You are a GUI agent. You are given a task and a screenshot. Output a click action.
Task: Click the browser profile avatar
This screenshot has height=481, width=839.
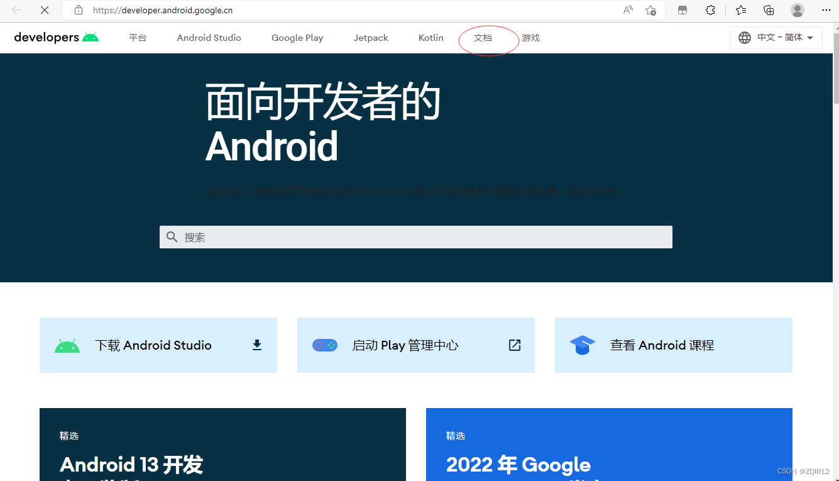tap(797, 10)
